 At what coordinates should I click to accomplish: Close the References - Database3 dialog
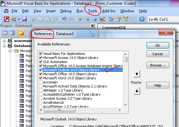click(x=166, y=32)
